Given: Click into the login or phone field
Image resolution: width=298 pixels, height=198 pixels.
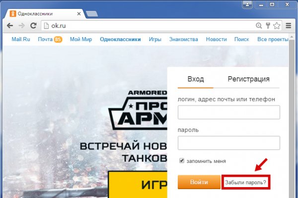Looking at the screenshot, I should 228,112.
